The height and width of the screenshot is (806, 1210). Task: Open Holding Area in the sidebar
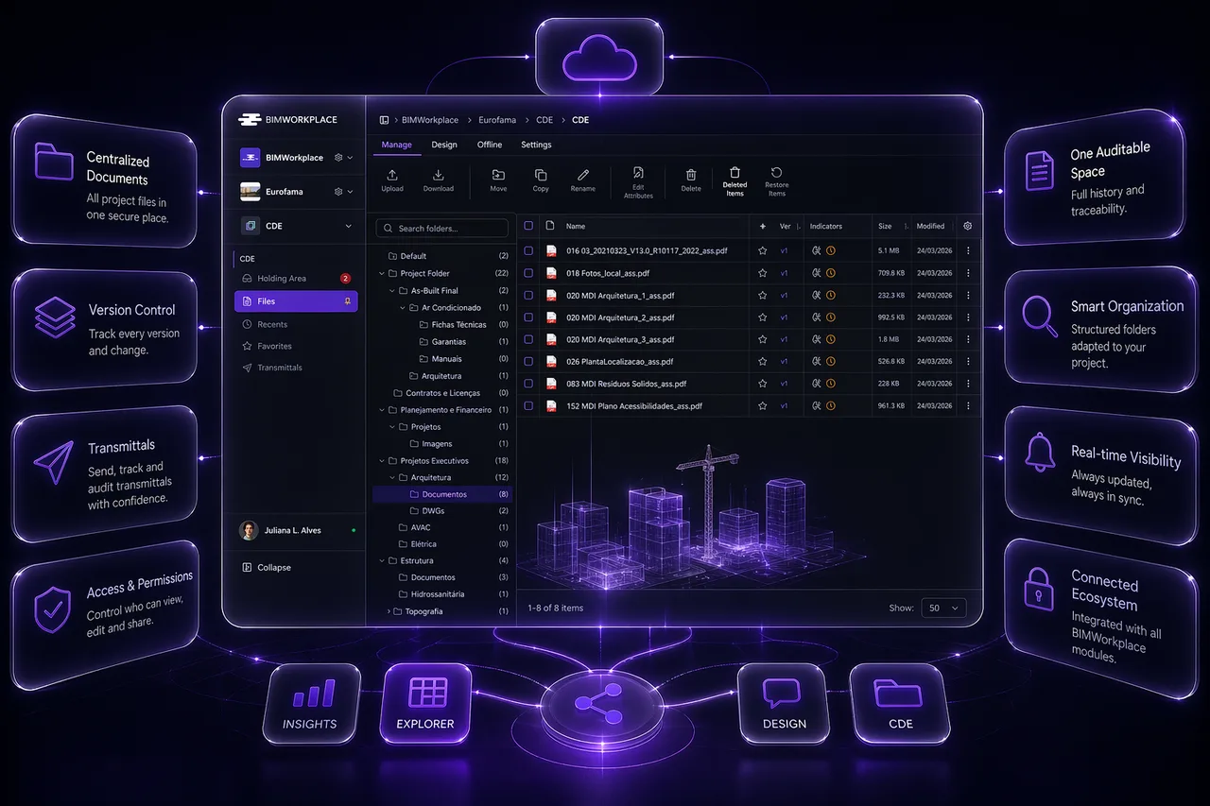[282, 279]
